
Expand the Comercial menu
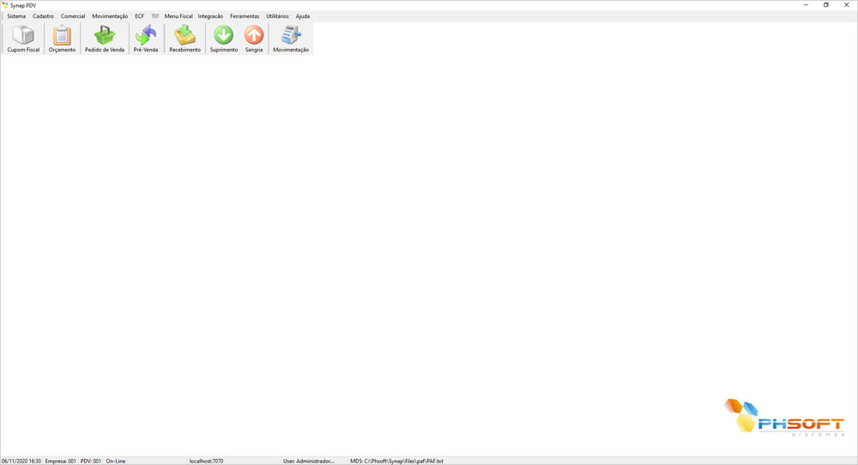tap(73, 16)
